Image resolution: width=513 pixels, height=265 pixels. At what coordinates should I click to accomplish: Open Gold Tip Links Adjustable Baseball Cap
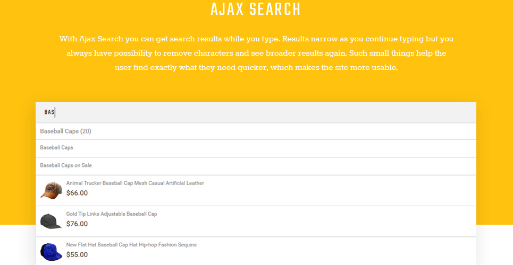click(x=112, y=214)
